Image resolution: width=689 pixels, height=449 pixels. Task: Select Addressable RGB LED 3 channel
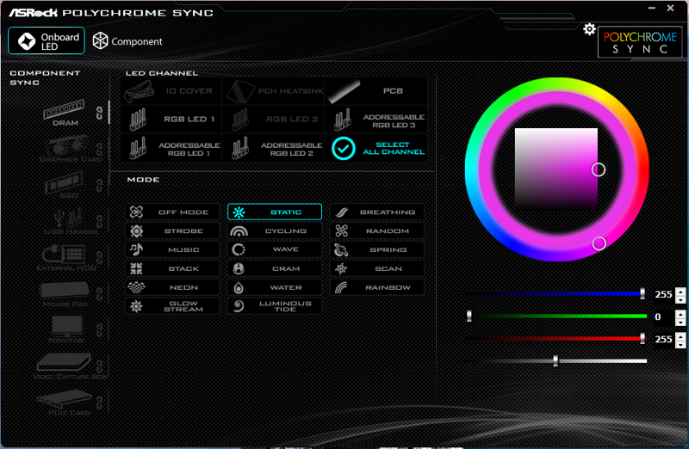pyautogui.click(x=376, y=120)
